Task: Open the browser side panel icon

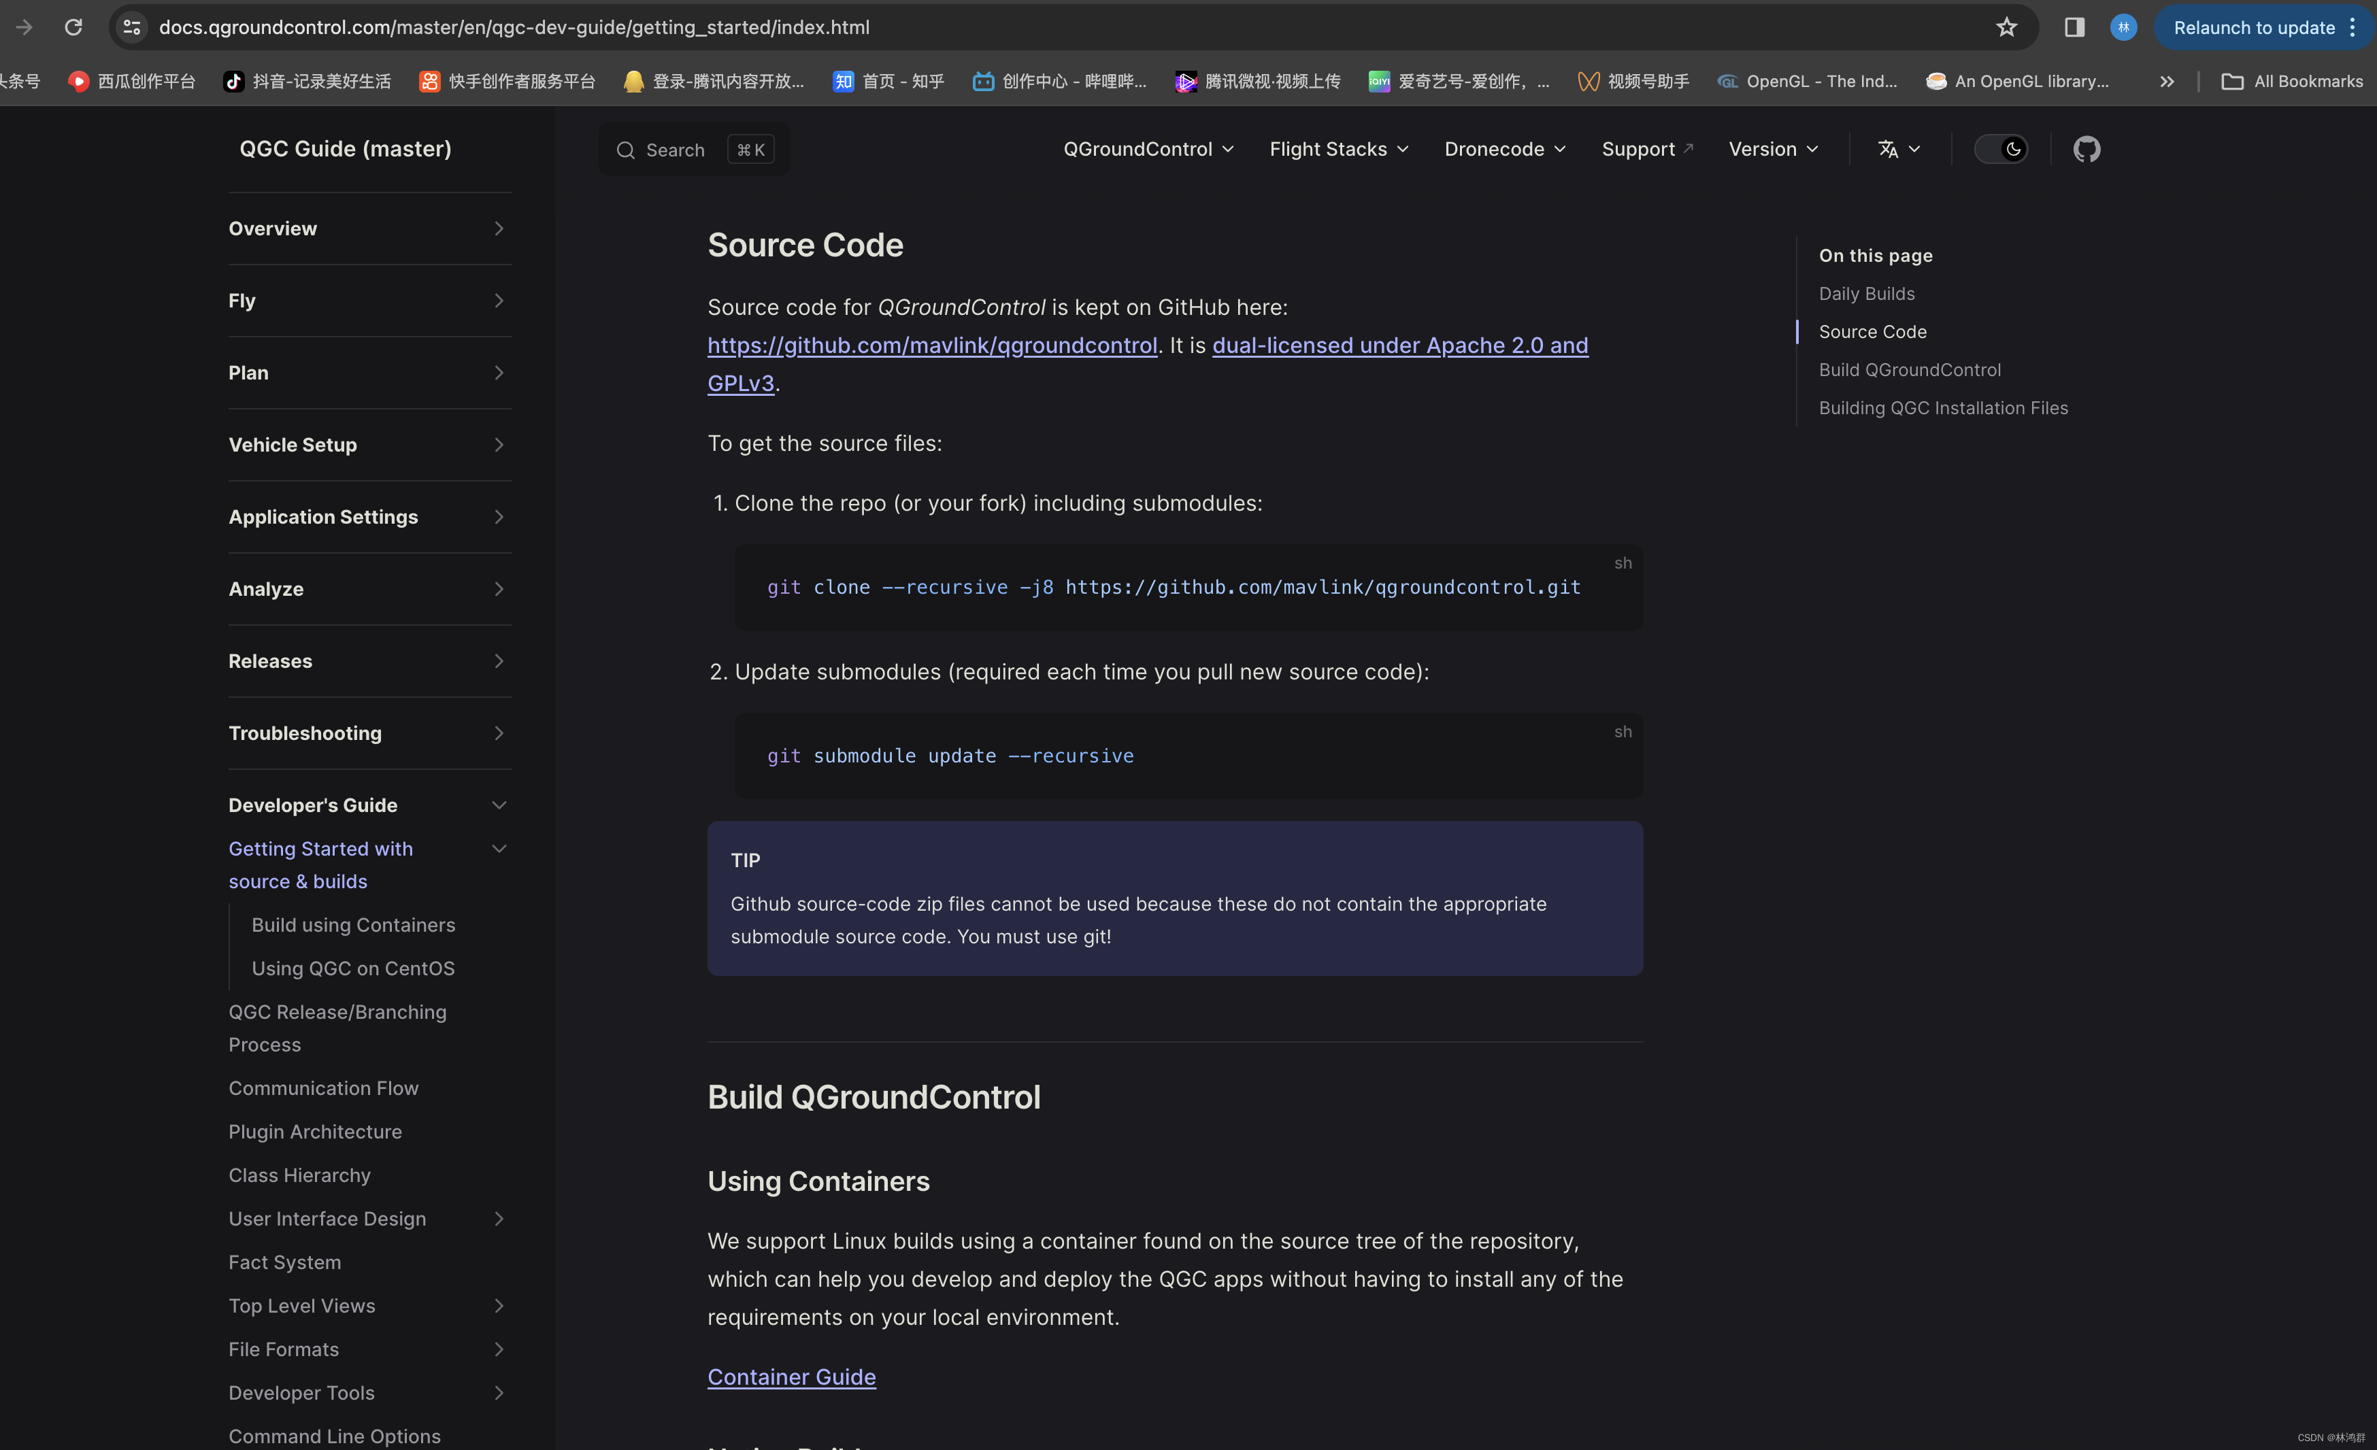Action: [x=2074, y=27]
